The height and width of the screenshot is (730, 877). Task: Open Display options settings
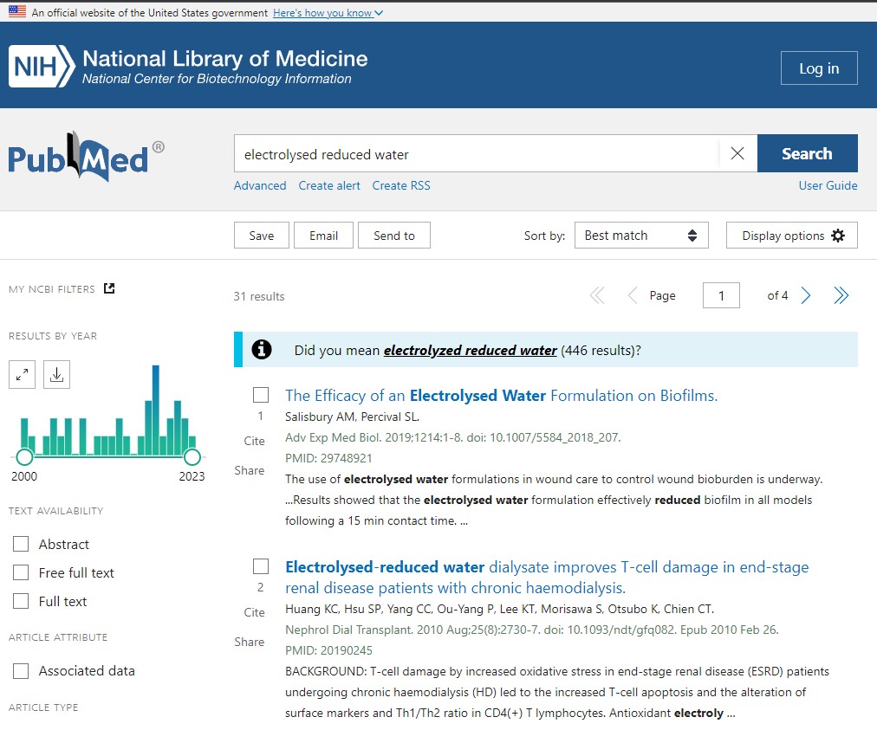point(791,236)
